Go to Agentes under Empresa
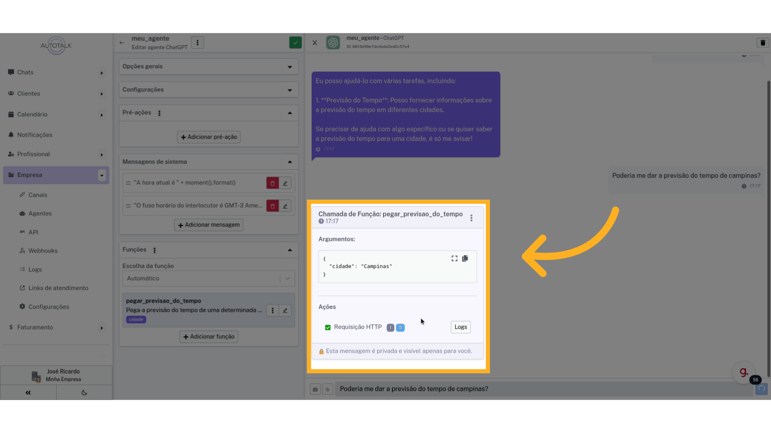Image resolution: width=771 pixels, height=433 pixels. pyautogui.click(x=40, y=214)
